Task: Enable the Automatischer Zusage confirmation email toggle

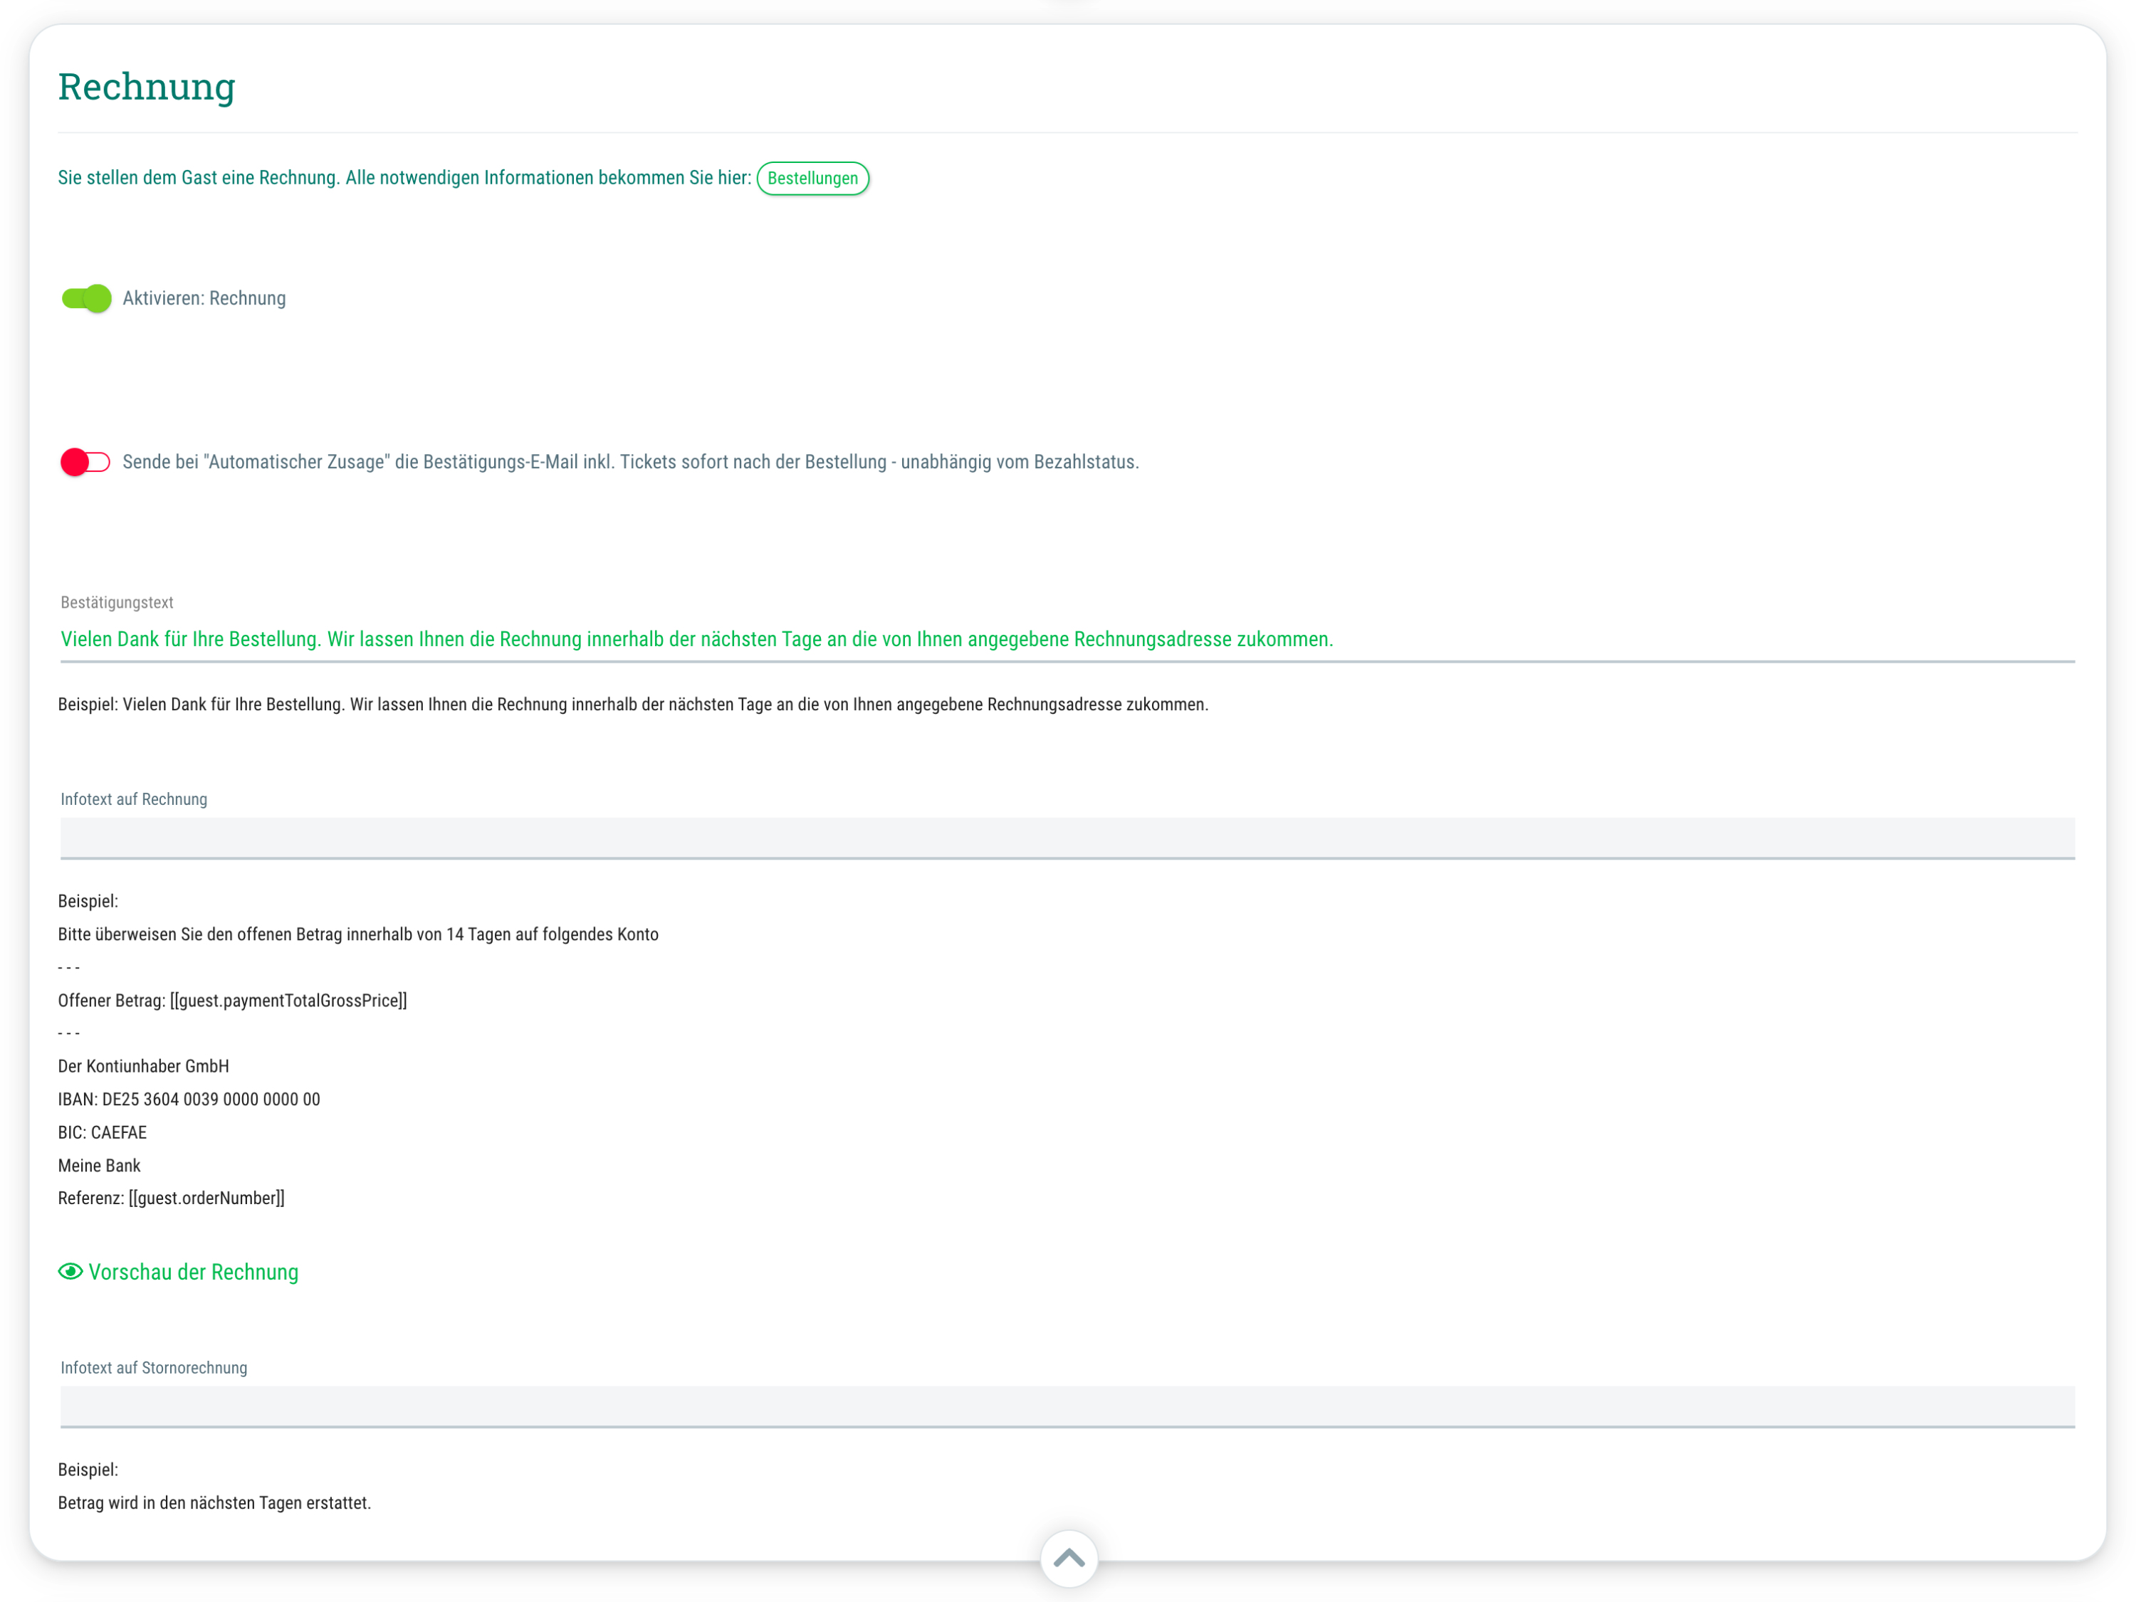Action: point(86,463)
